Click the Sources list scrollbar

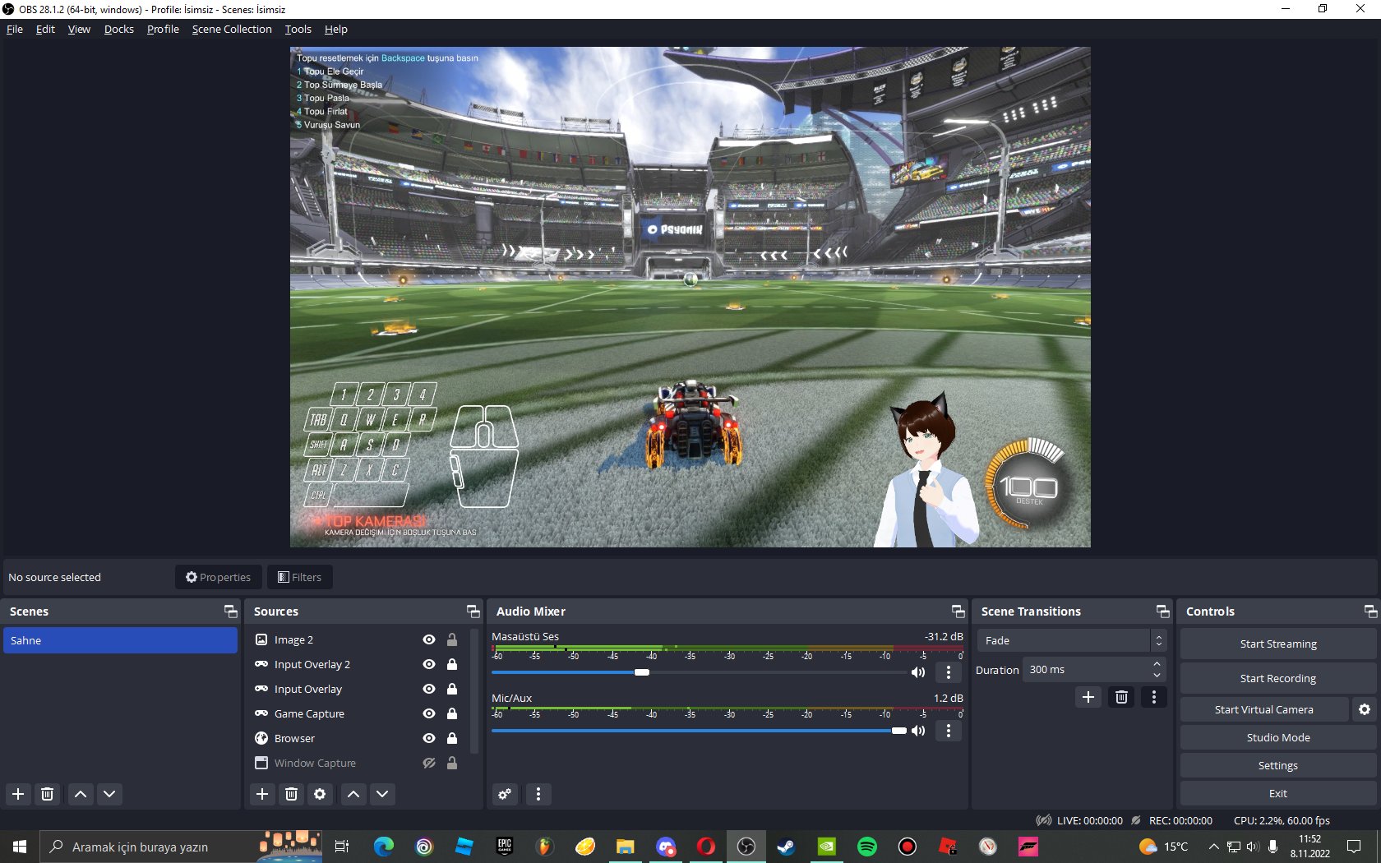click(x=474, y=690)
